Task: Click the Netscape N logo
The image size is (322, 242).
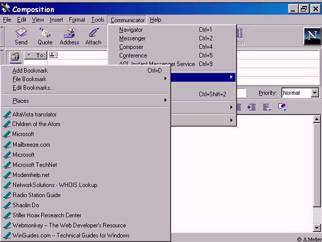Action: [312, 36]
